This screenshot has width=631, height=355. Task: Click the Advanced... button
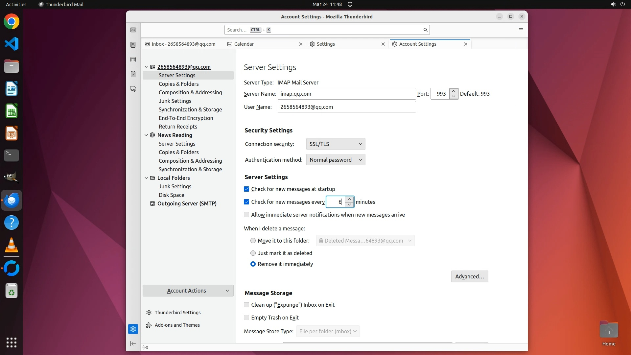[x=469, y=276]
